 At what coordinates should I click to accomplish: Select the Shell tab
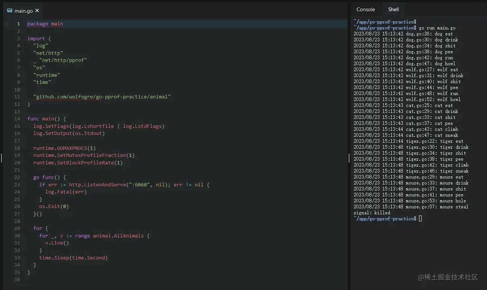393,9
